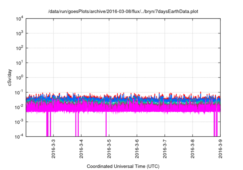Image resolution: width=243 pixels, height=170 pixels.
Task: Click the 10^4 y-axis tick label
Action: coord(19,19)
